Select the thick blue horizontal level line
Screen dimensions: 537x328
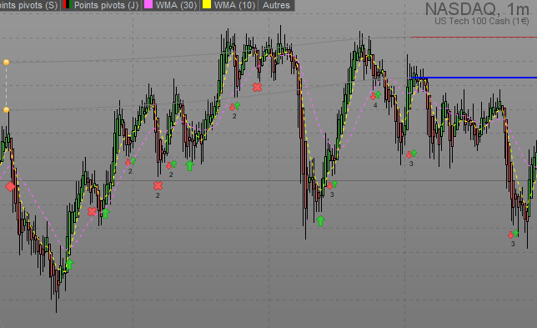pos(474,78)
